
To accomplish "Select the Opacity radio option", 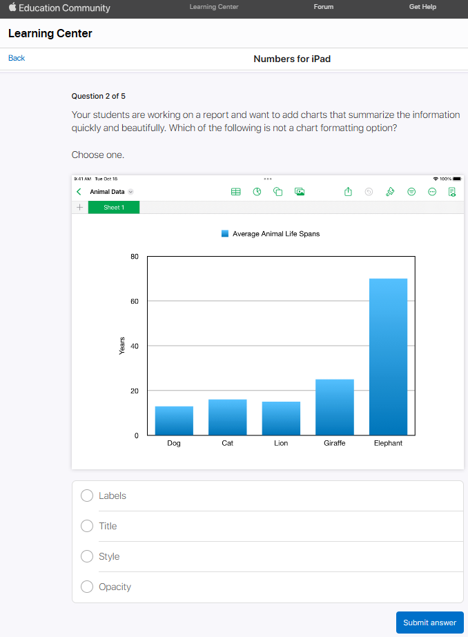I will 87,587.
